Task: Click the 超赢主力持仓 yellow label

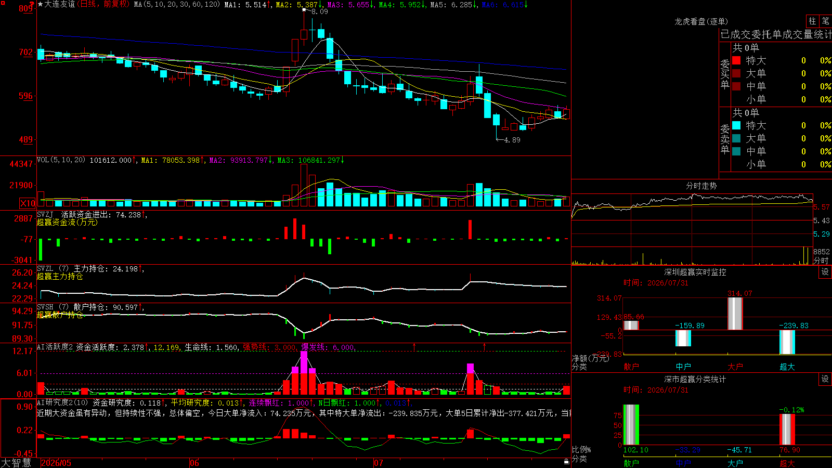Action: (x=60, y=277)
